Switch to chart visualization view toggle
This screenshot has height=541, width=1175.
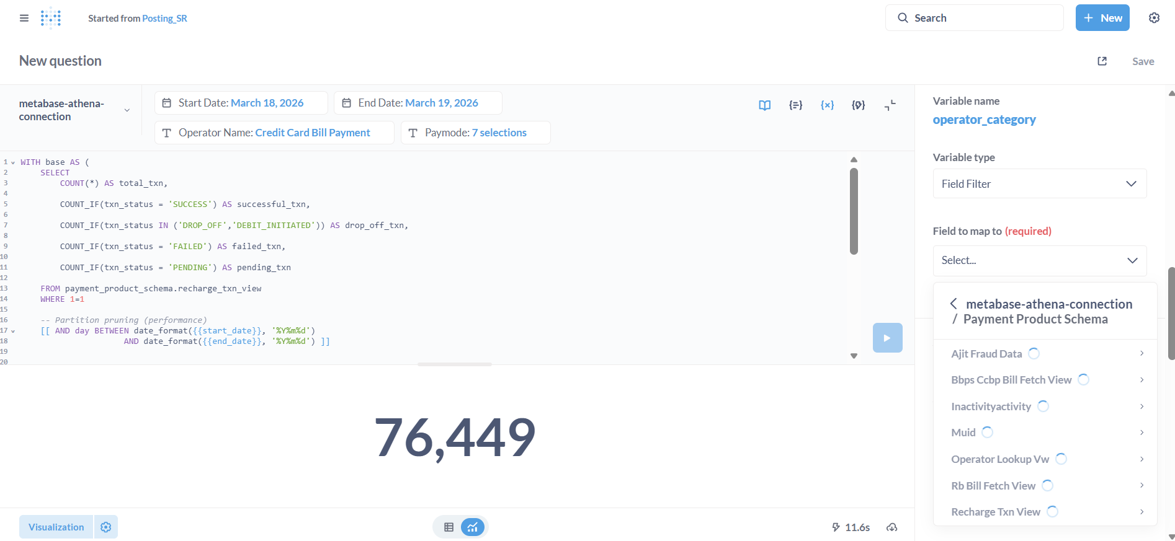pyautogui.click(x=472, y=527)
